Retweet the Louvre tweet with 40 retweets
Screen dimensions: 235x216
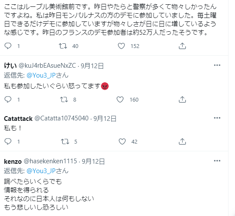(x=63, y=46)
